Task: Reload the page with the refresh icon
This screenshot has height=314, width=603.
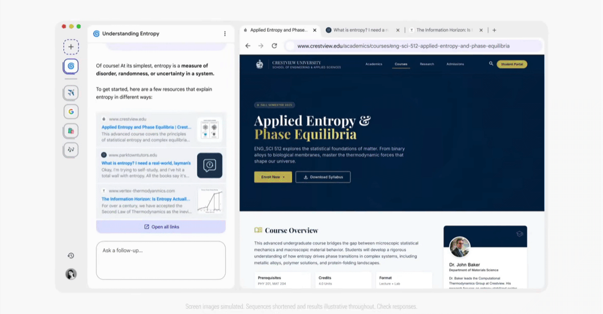Action: [x=274, y=46]
